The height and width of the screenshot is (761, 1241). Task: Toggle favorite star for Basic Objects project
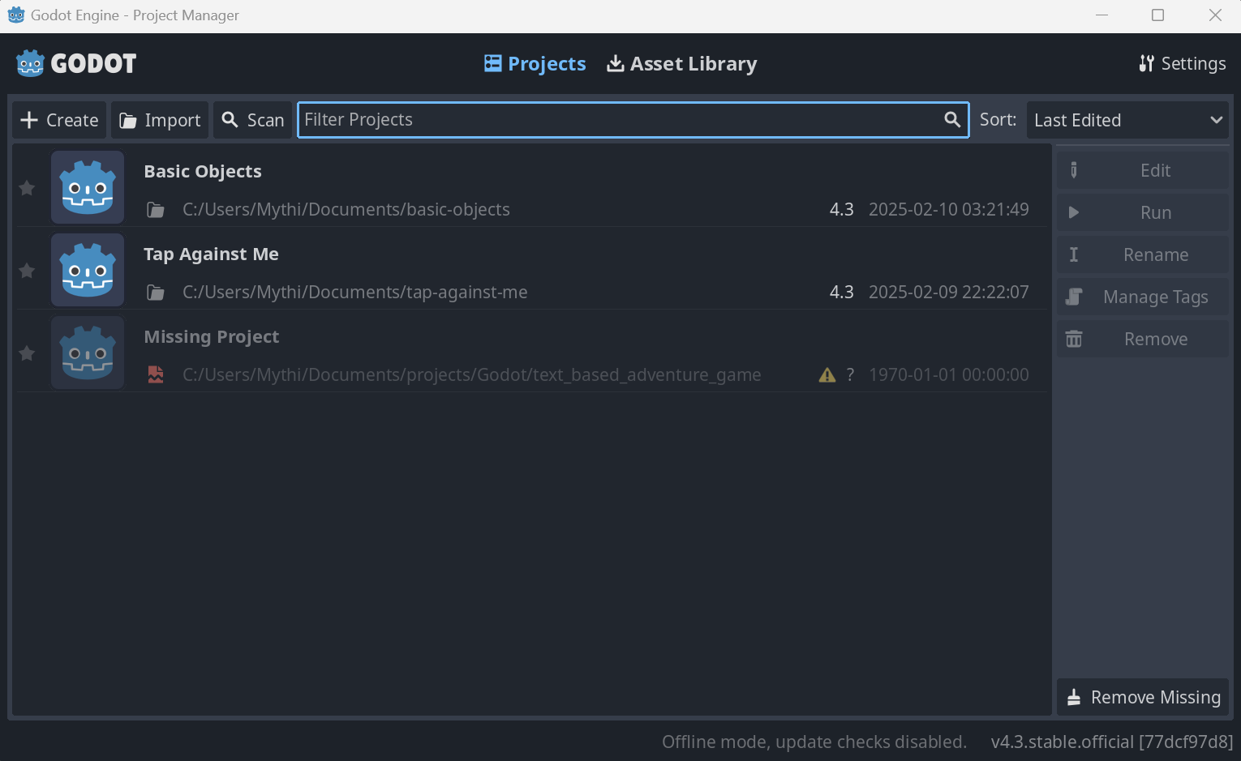point(27,188)
